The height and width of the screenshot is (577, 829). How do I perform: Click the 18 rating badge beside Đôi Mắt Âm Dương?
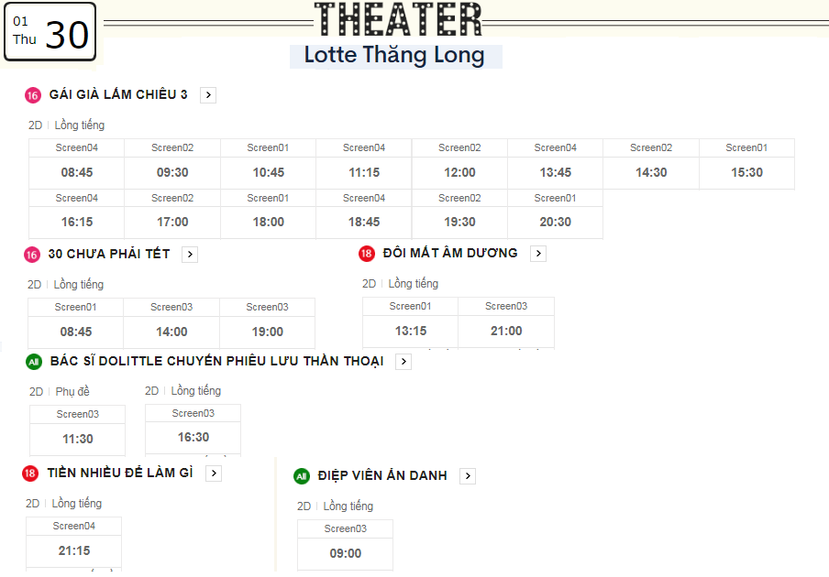(x=367, y=254)
